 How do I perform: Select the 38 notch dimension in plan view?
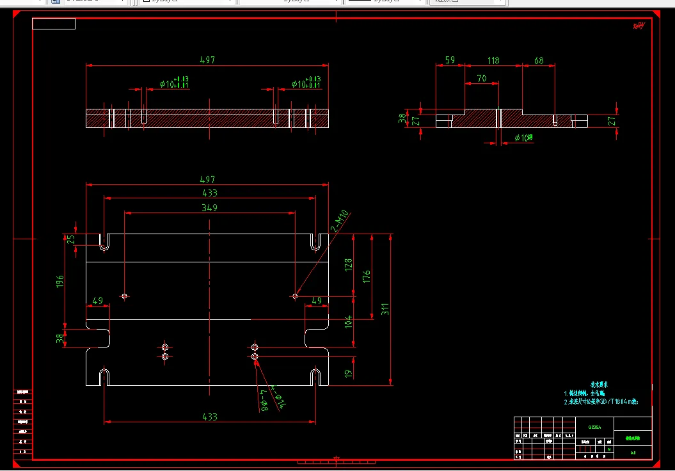[x=60, y=339]
